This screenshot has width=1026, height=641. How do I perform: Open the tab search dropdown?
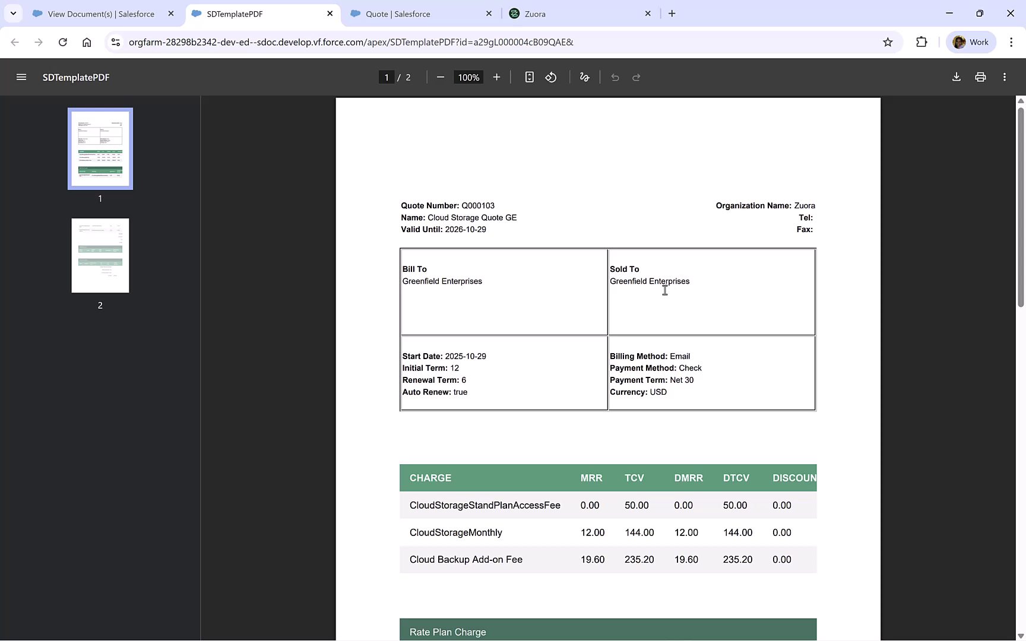coord(13,13)
